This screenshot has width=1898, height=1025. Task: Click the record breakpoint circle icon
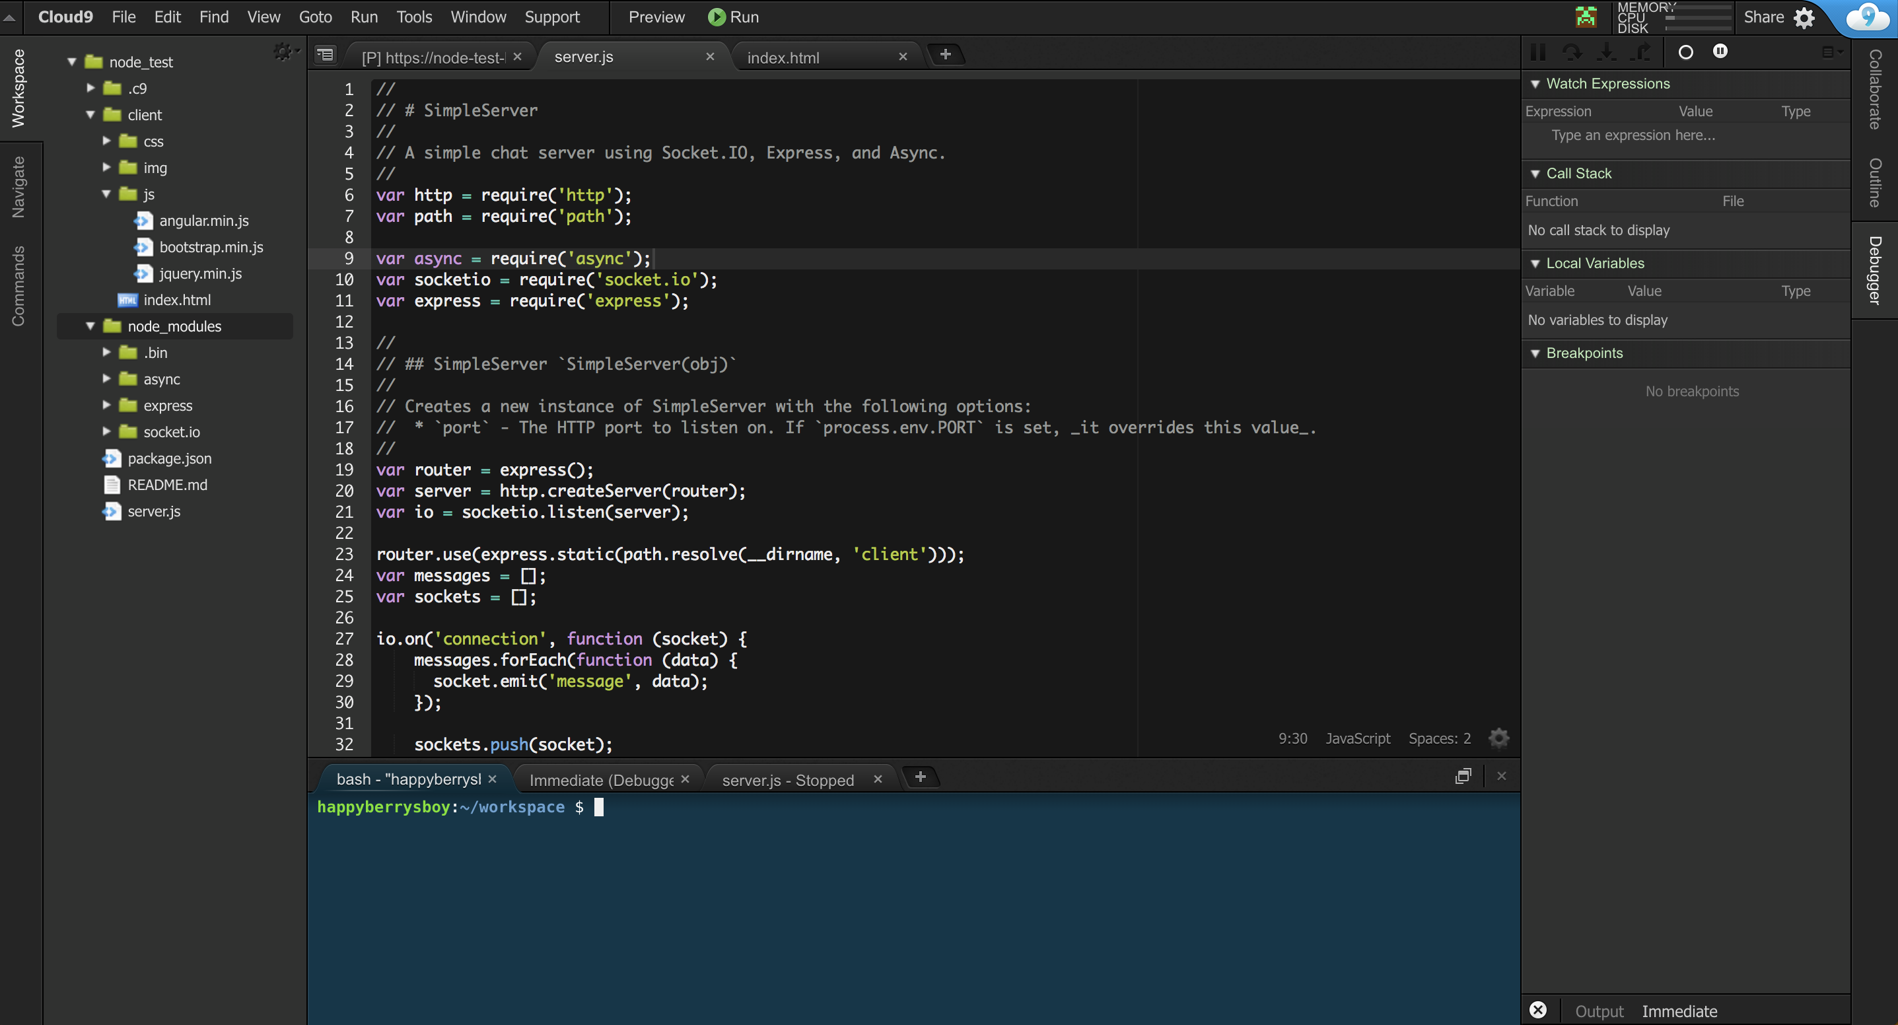1686,52
